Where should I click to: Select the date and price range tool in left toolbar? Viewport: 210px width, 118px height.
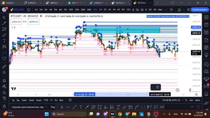click(x=4, y=53)
